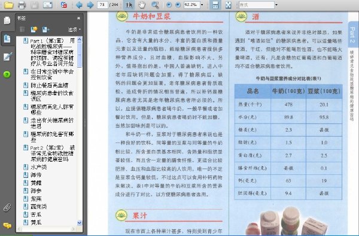Image resolution: width=359 pixels, height=236 pixels.
Task: Switch to full page fit view
Action: 229,5
